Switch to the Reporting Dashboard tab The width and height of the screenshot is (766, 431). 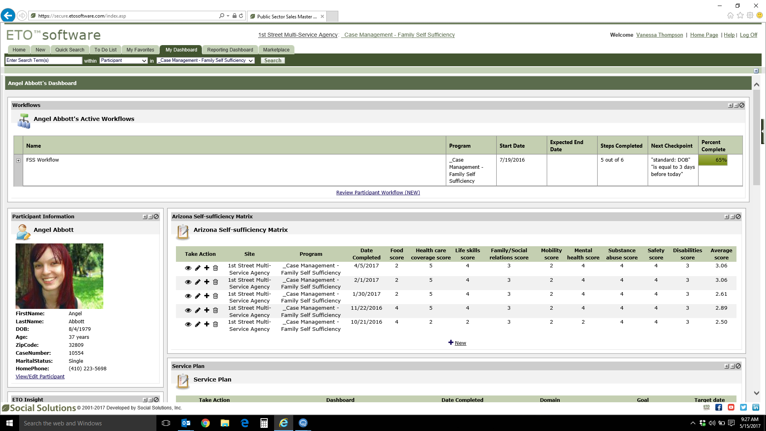[x=230, y=49]
